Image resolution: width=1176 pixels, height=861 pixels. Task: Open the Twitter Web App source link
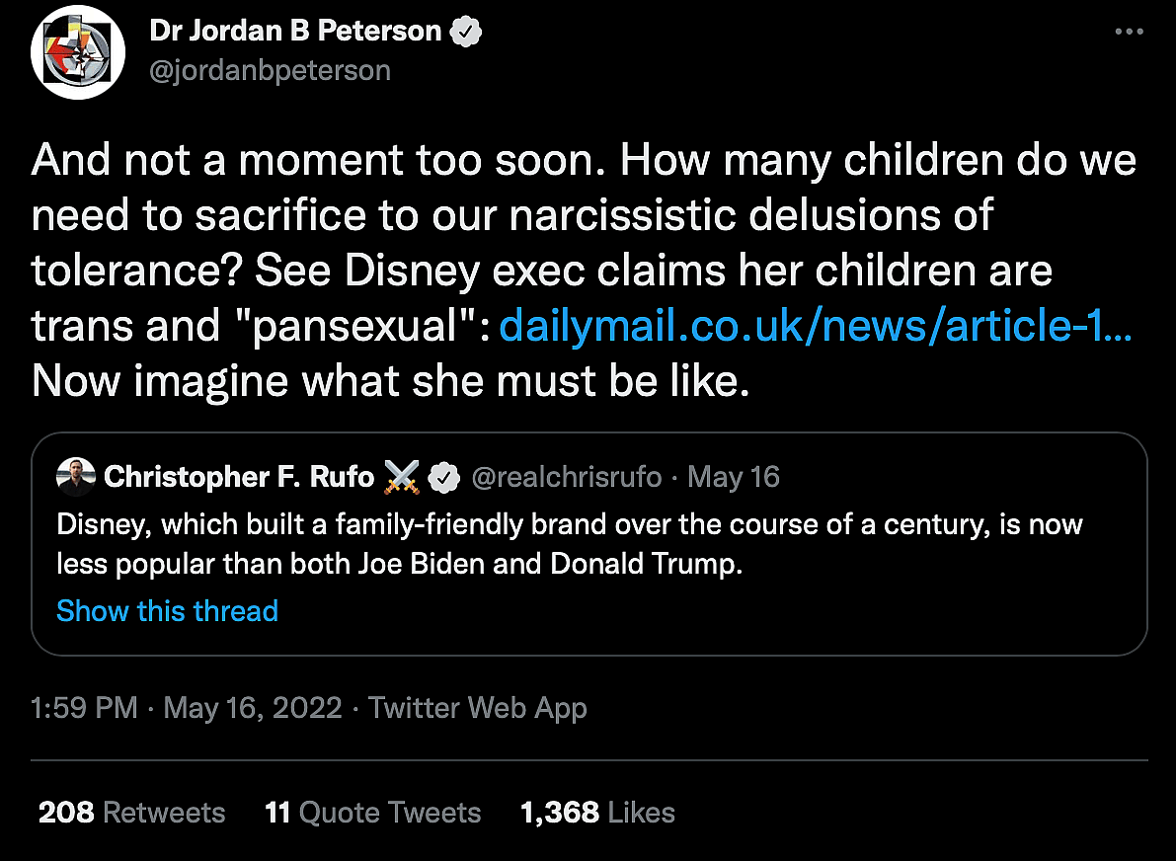478,708
